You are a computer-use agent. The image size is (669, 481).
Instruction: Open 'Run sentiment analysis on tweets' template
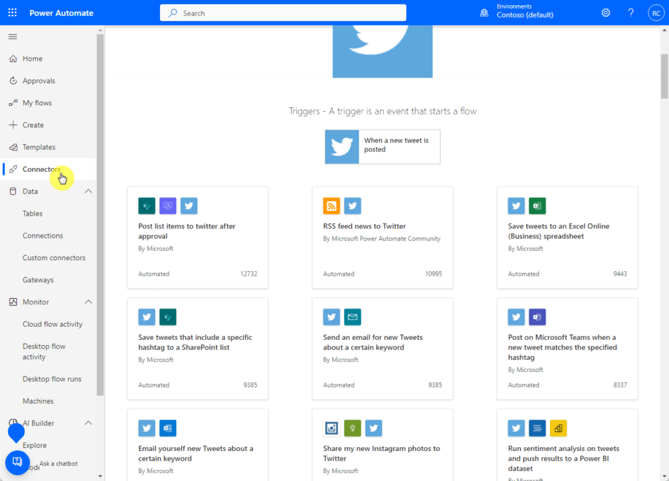pyautogui.click(x=567, y=445)
